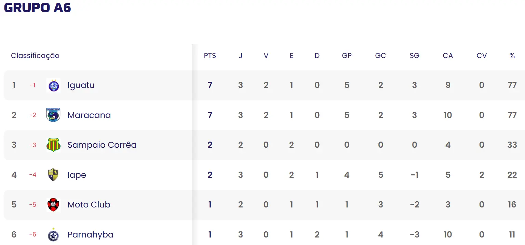
Task: Open the Iguatu team name link
Action: [81, 85]
